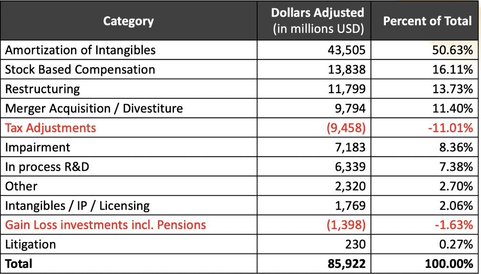Select the Amortization of Intangibles cell

(80, 50)
